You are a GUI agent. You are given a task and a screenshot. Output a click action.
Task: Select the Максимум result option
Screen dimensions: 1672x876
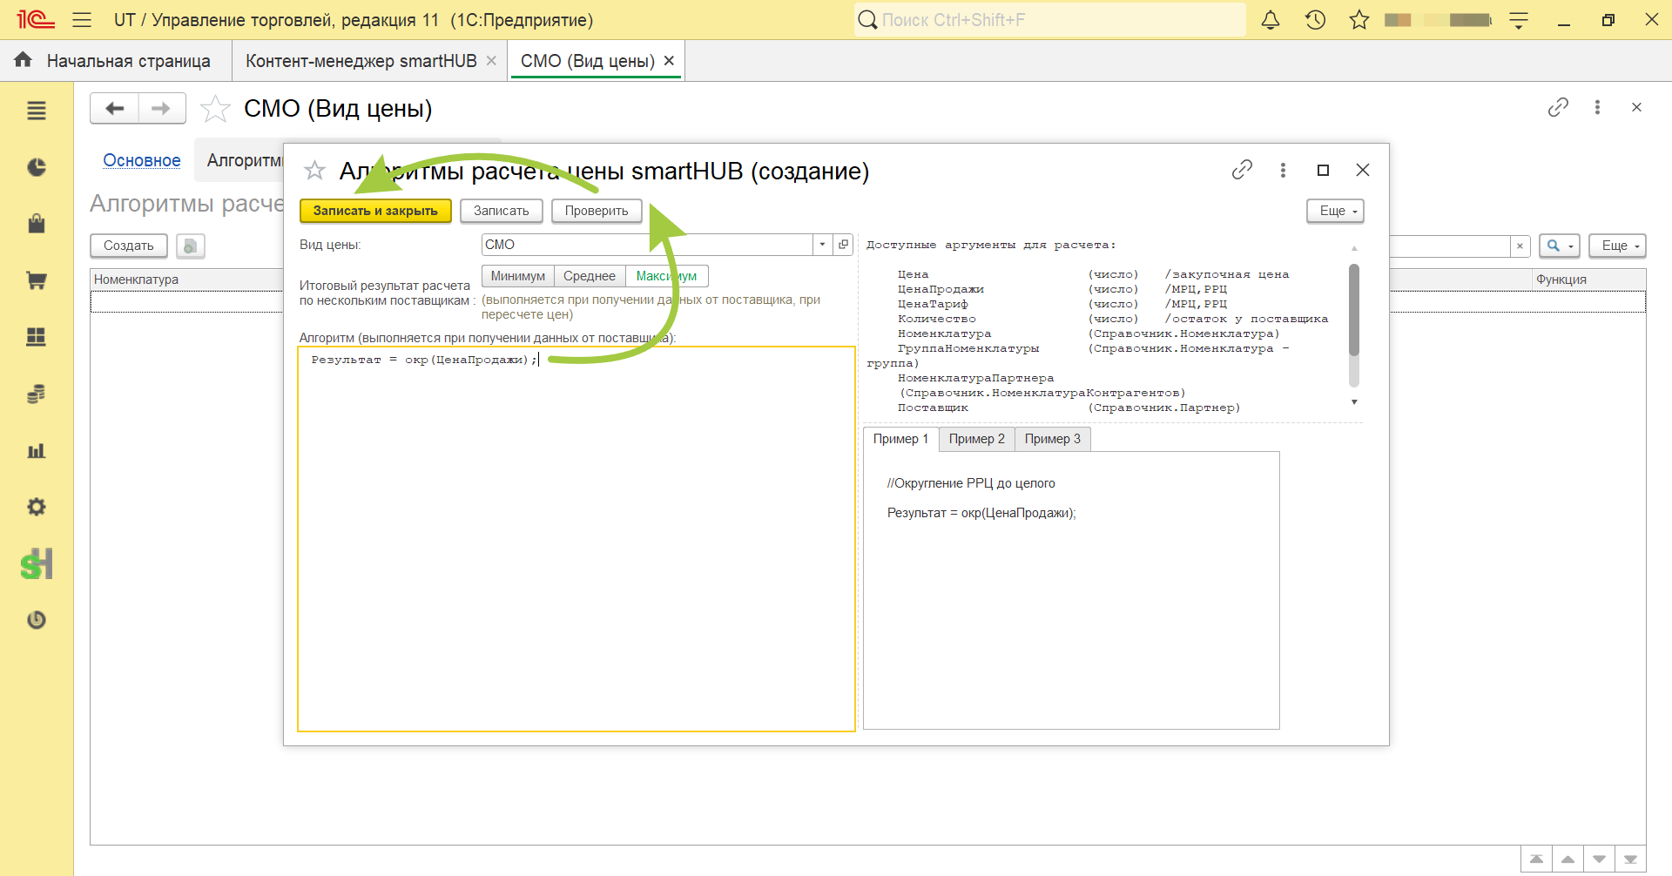[x=666, y=276]
